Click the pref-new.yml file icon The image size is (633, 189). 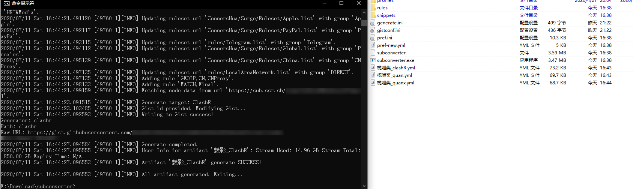point(373,45)
